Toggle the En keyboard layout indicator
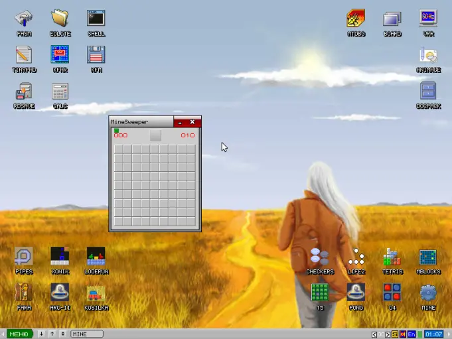The height and width of the screenshot is (339, 452). [x=412, y=334]
